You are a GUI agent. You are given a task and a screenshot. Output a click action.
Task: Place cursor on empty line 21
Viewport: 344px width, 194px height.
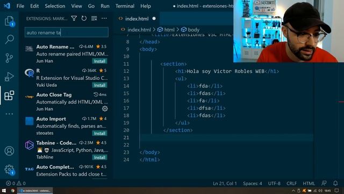tap(226, 137)
